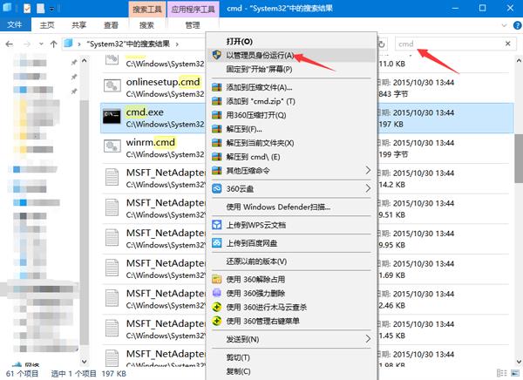Switch to the 查看 ribbon tab
Screen dimensions: 523x380
tap(111, 25)
